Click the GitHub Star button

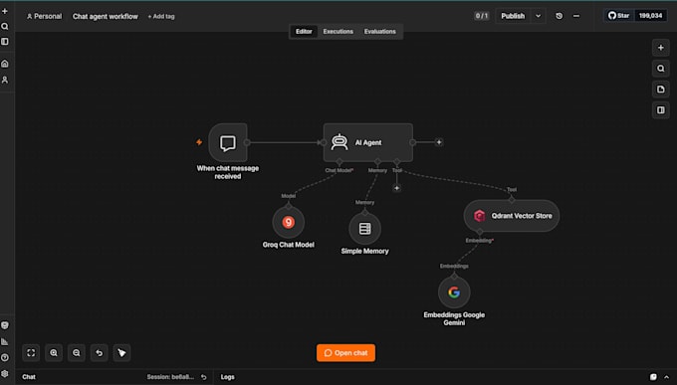pos(618,16)
